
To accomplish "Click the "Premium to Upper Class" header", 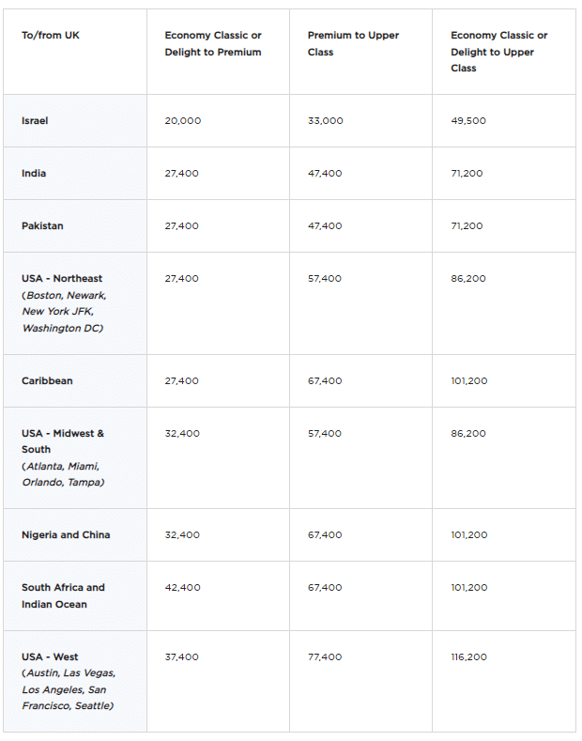I will click(x=353, y=44).
